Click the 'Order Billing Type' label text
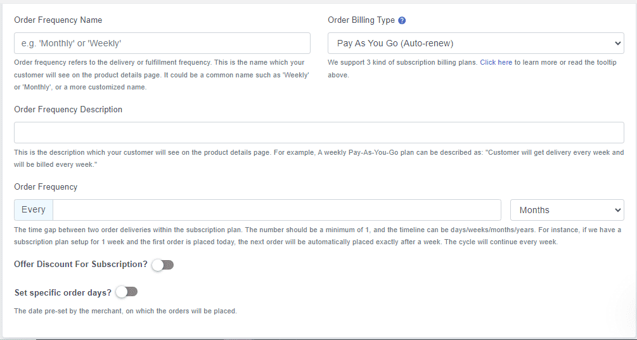Viewport: 637px width, 340px height. click(x=361, y=20)
